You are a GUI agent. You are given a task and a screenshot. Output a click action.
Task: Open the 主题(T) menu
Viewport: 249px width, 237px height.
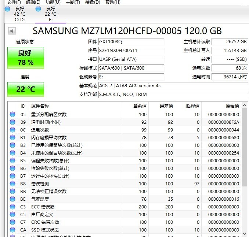click(73, 2)
